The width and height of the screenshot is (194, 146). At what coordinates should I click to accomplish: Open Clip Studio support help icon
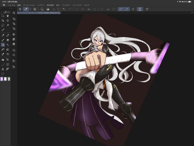tap(147, 9)
